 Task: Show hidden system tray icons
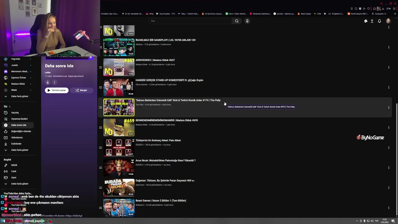[x=357, y=221]
